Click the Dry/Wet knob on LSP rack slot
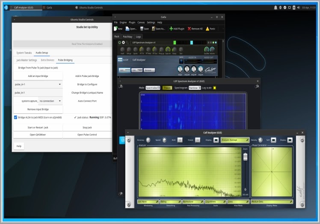 [x=207, y=49]
